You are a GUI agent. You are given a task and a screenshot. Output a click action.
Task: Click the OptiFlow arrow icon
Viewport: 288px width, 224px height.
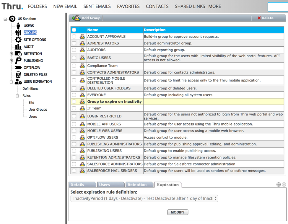coord(18,68)
